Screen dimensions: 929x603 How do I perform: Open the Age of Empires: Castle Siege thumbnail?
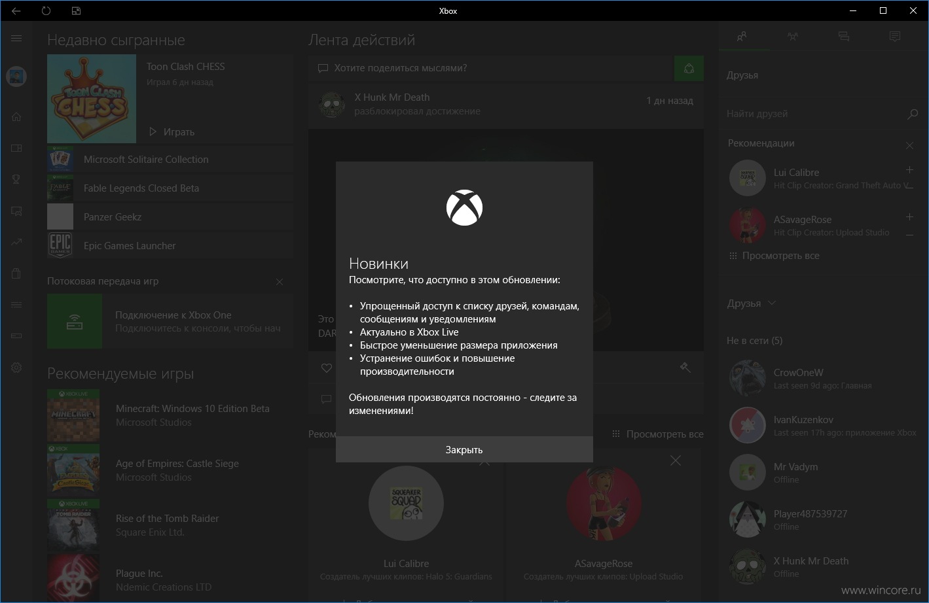tap(73, 470)
